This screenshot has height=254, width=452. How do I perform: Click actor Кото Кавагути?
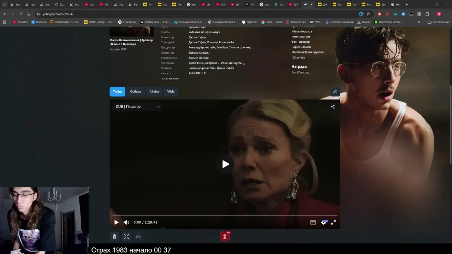pyautogui.click(x=301, y=37)
